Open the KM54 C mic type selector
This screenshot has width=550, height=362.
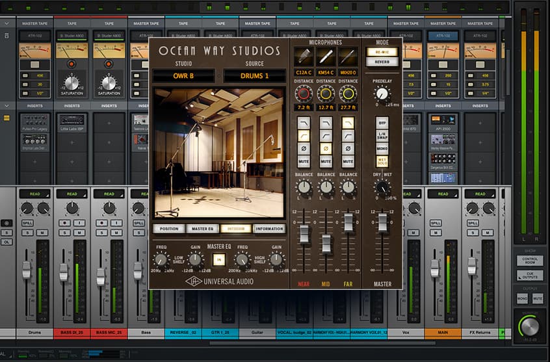[x=326, y=73]
